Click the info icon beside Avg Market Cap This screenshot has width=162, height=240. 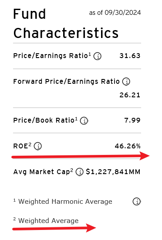coord(80,172)
